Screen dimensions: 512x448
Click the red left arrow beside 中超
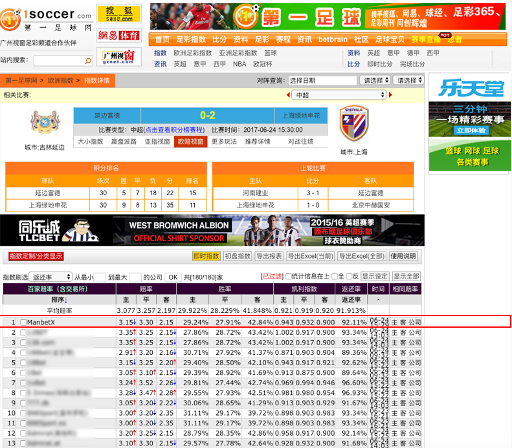click(x=286, y=95)
